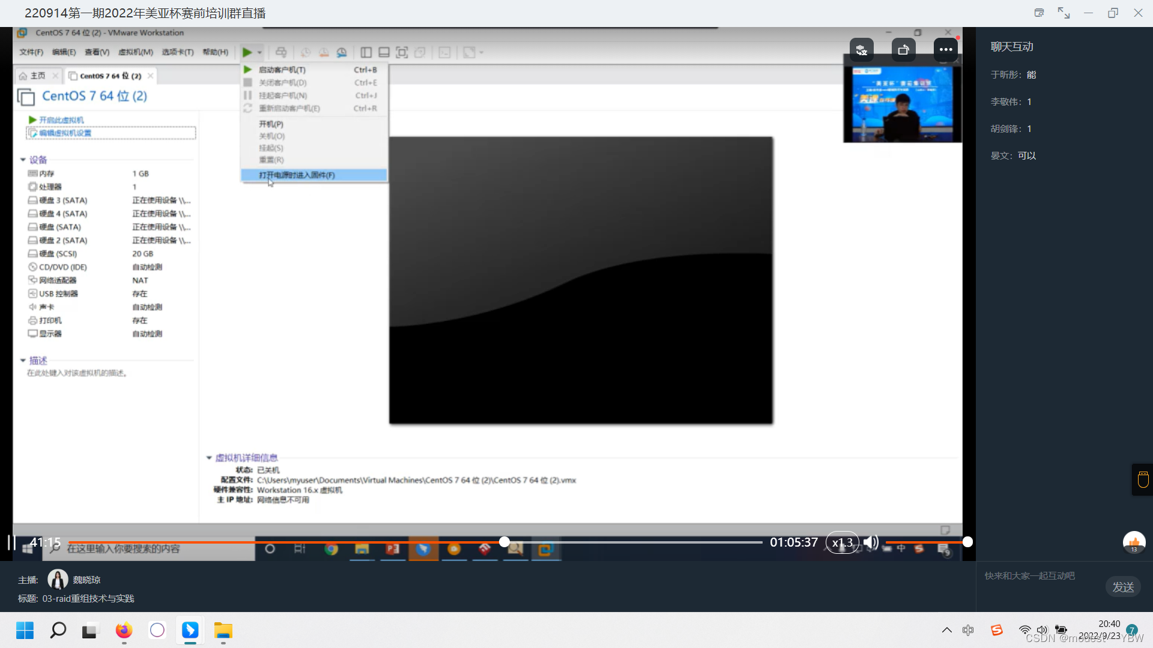Mute the player volume speaker icon
The height and width of the screenshot is (648, 1153).
tap(870, 542)
